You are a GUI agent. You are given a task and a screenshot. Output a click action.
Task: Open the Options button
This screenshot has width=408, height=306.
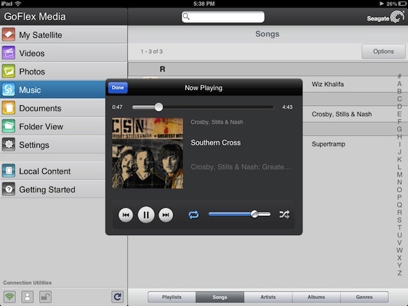(x=383, y=52)
